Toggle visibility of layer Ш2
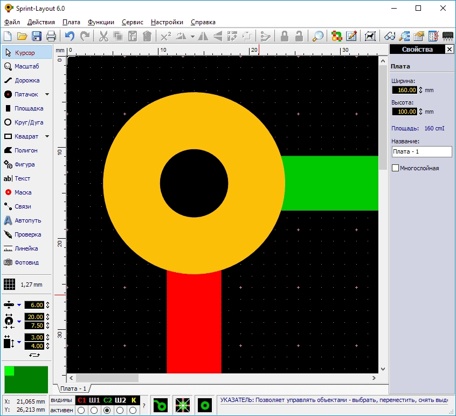 tap(120, 400)
